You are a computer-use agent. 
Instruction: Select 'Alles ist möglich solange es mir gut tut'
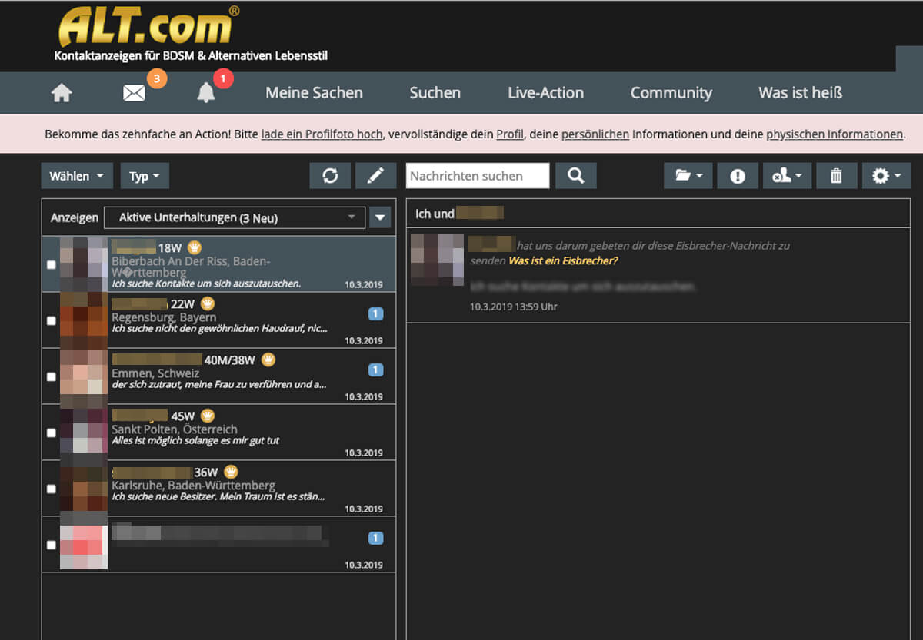pyautogui.click(x=195, y=441)
